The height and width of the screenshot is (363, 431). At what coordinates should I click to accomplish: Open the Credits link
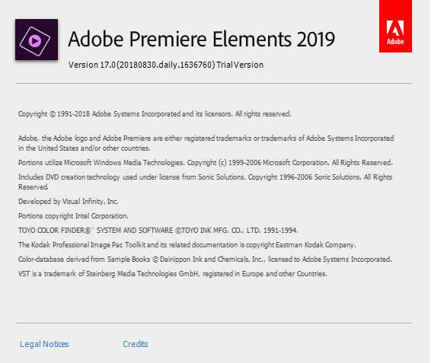point(136,344)
